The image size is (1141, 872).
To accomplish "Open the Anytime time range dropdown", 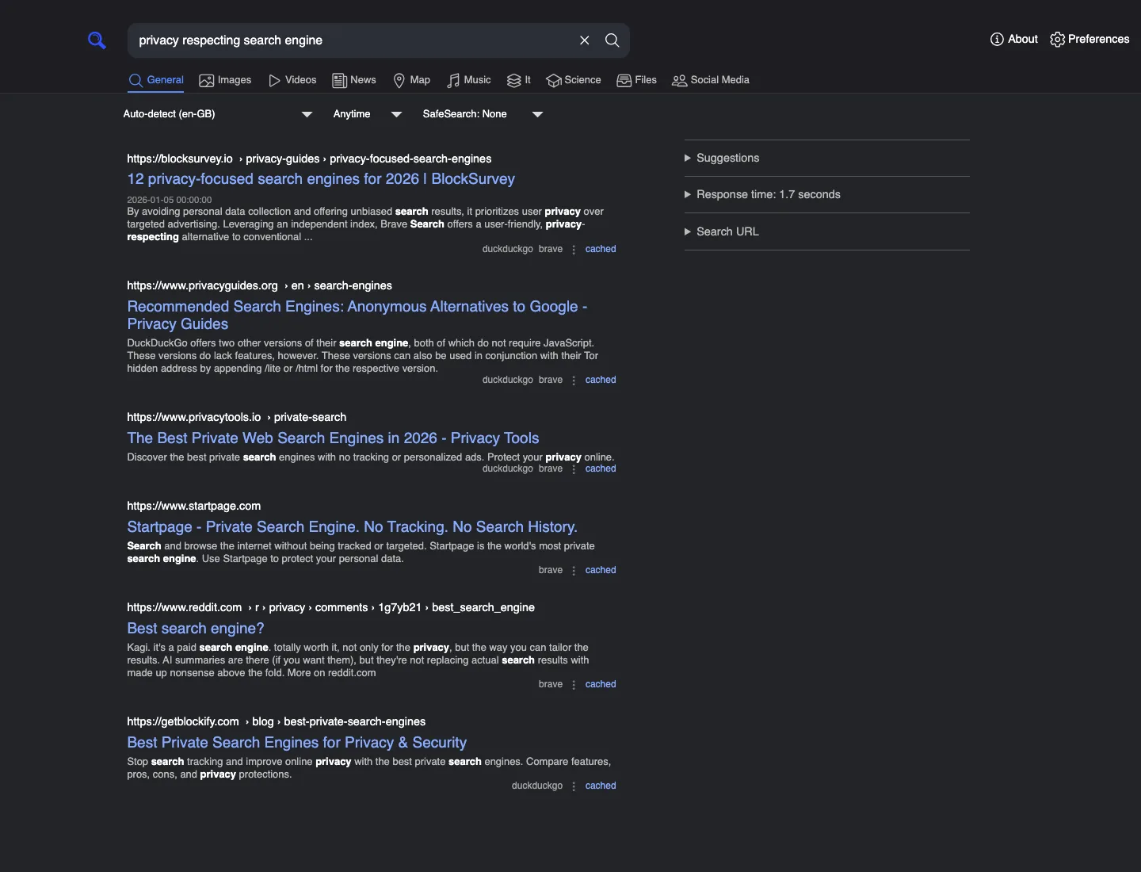I will click(368, 114).
